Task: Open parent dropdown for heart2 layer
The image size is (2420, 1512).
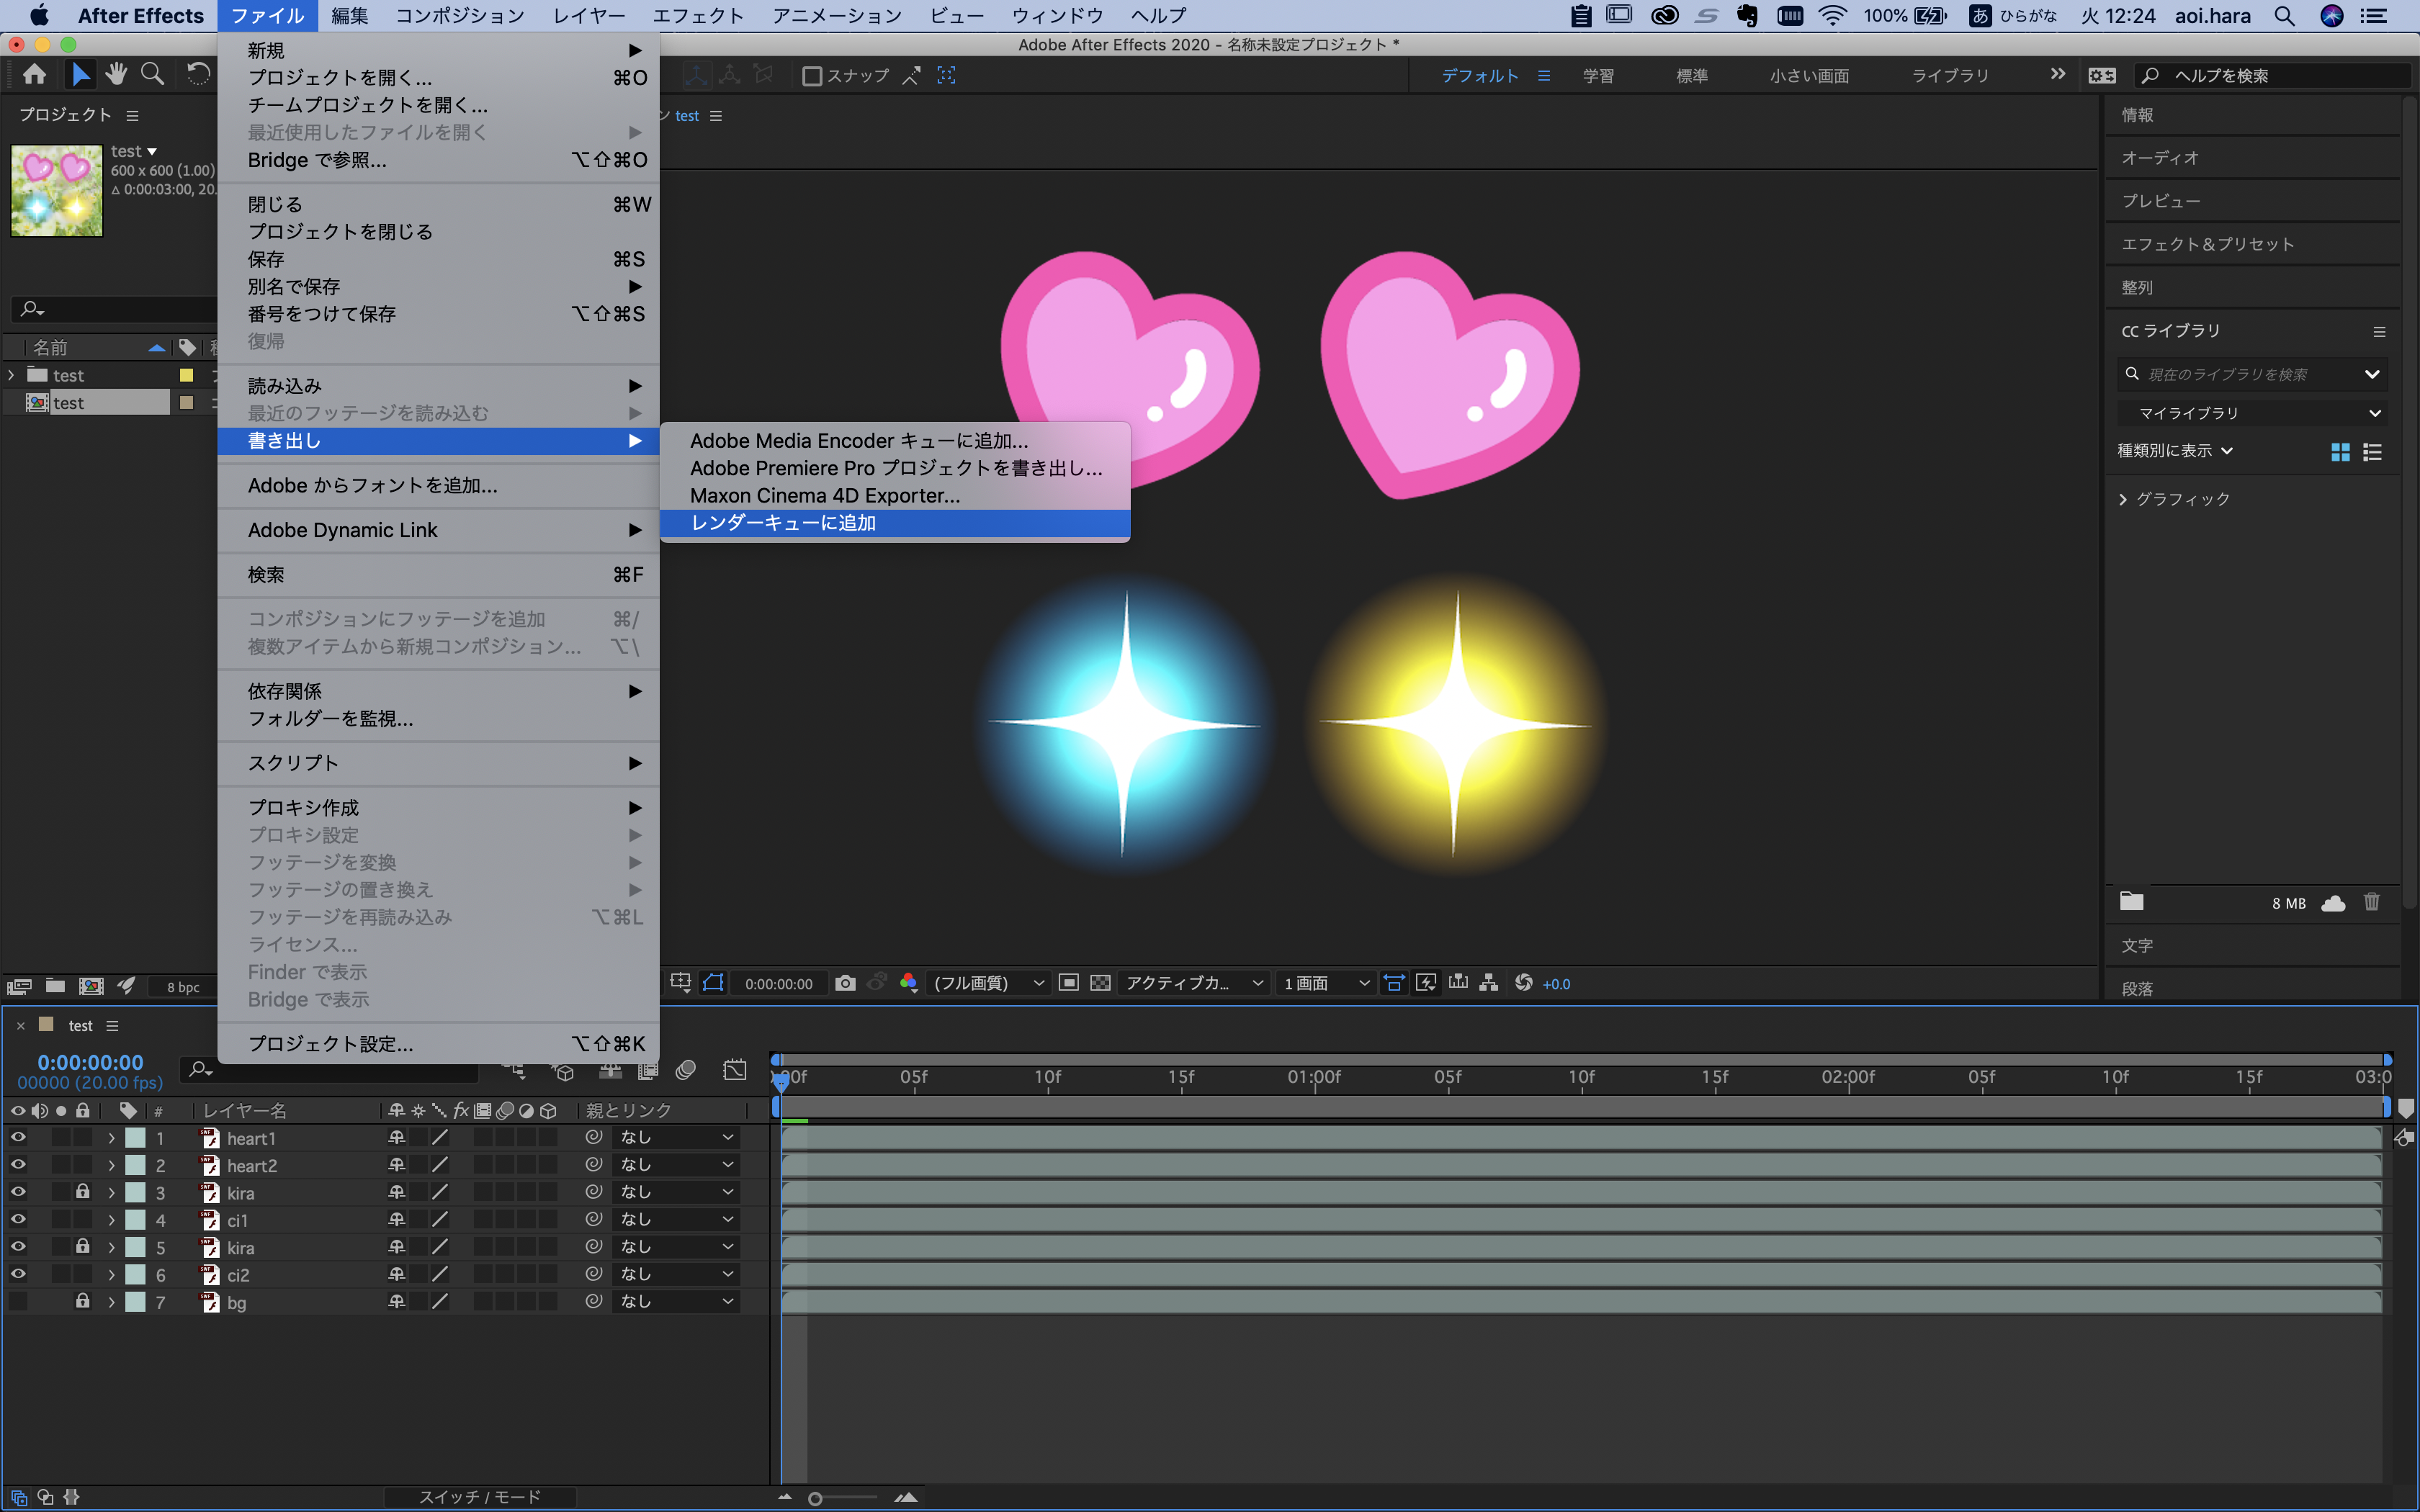Action: [676, 1165]
